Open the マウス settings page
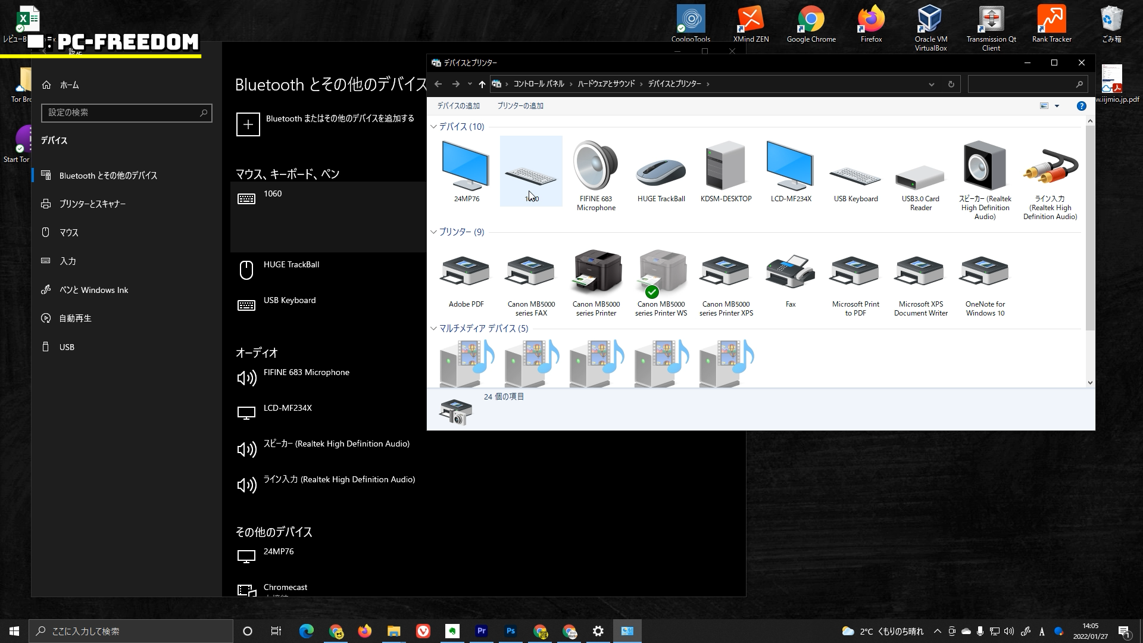The width and height of the screenshot is (1143, 643). coord(68,233)
